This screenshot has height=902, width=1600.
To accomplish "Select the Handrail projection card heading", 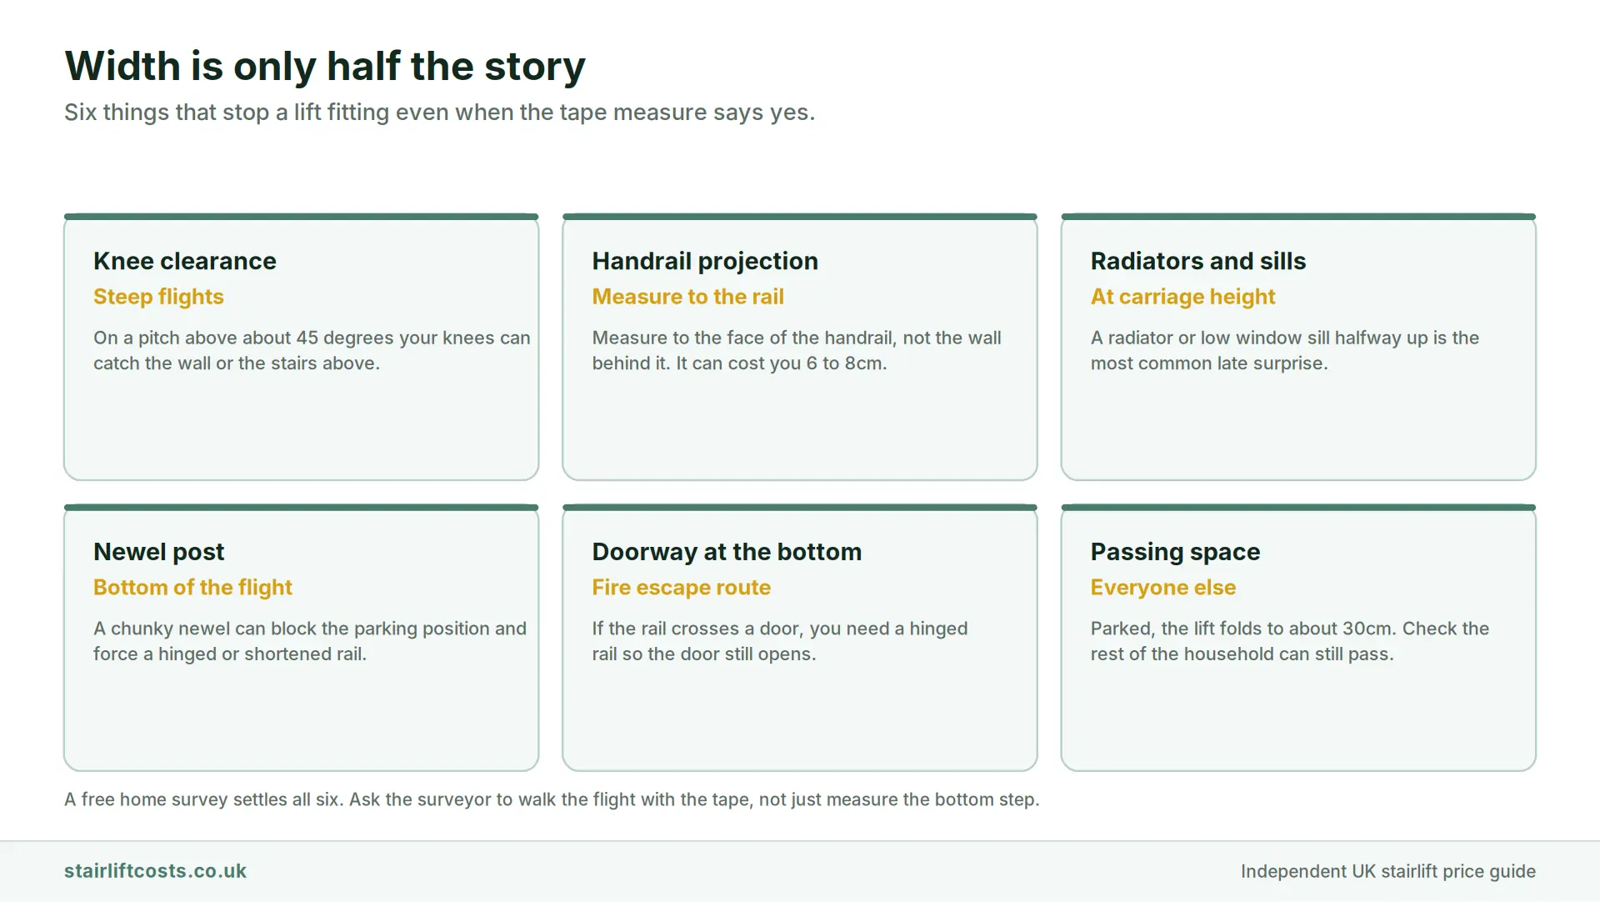I will pos(705,261).
